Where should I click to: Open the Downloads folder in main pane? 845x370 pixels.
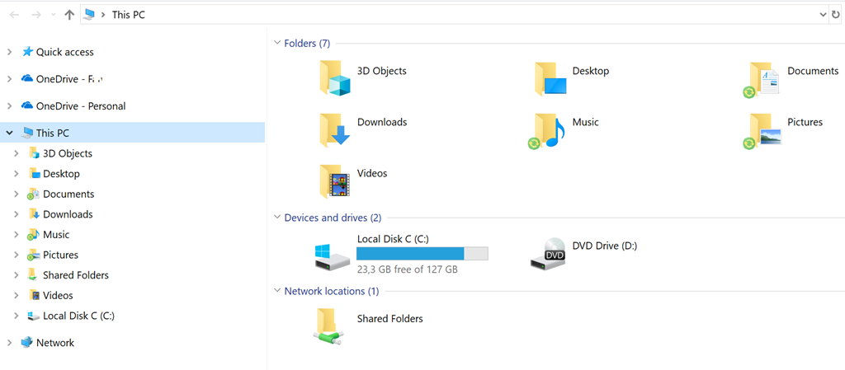click(335, 129)
